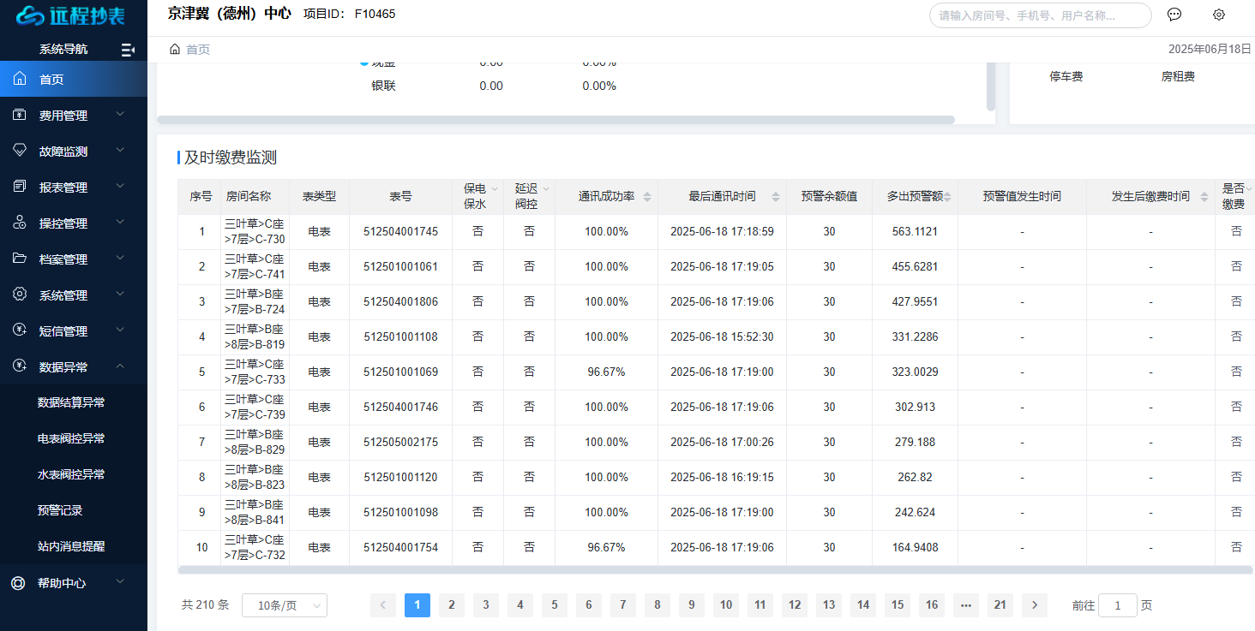1255x631 pixels.
Task: Select 预警记录 in sidebar
Action: [60, 510]
